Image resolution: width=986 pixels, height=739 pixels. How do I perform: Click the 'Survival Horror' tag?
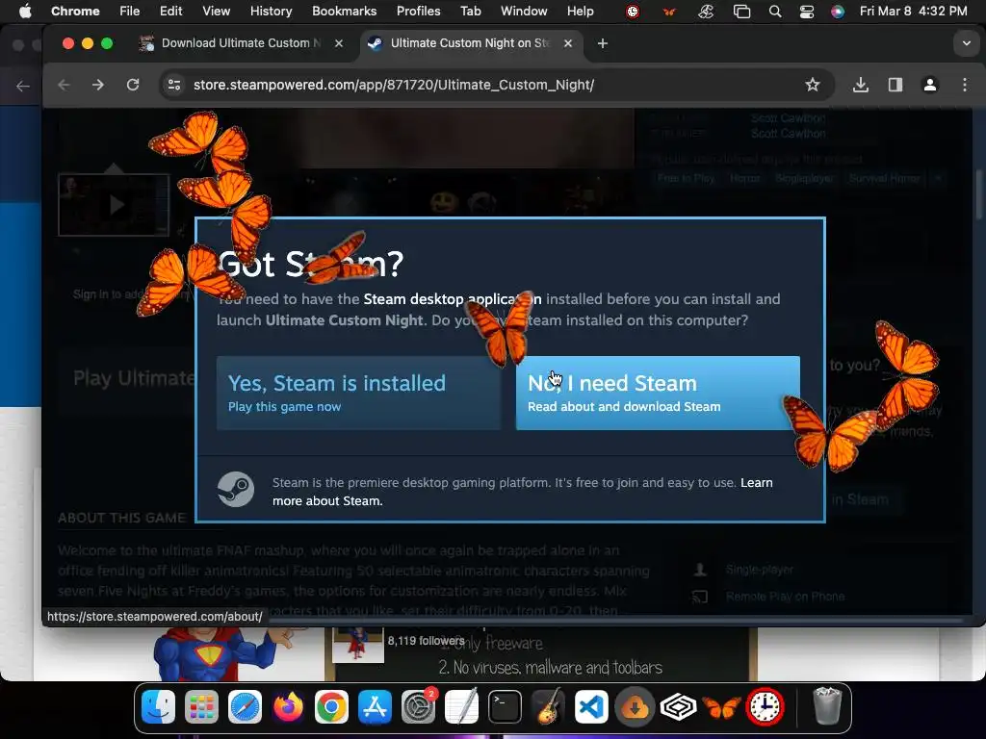pos(884,178)
